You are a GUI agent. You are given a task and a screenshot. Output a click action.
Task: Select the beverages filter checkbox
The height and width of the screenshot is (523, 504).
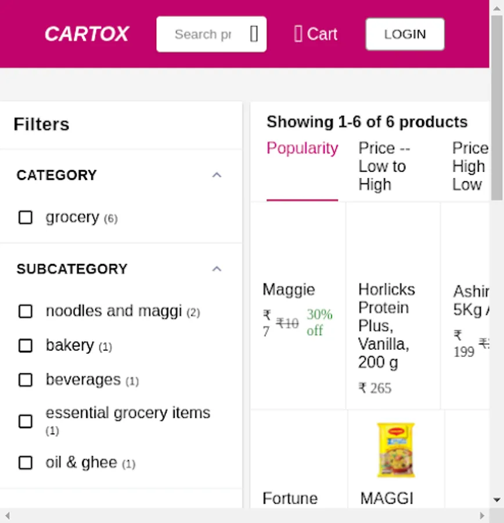[26, 380]
